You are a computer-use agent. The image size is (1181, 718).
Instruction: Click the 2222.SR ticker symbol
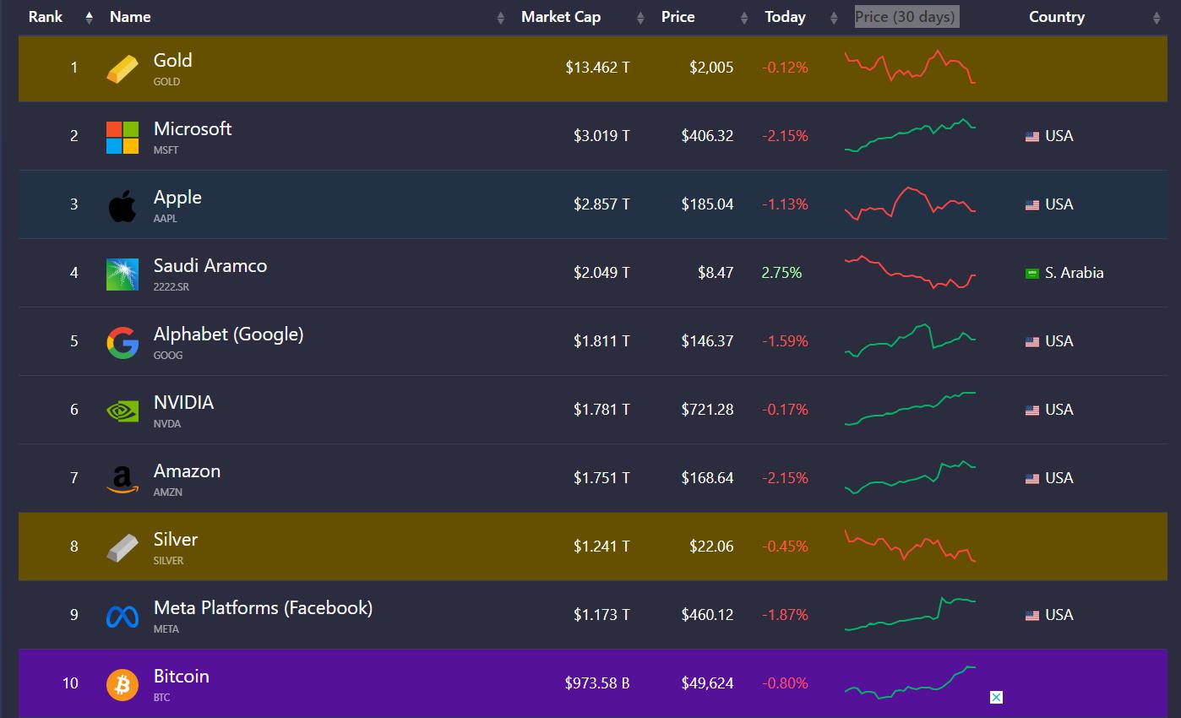171,287
